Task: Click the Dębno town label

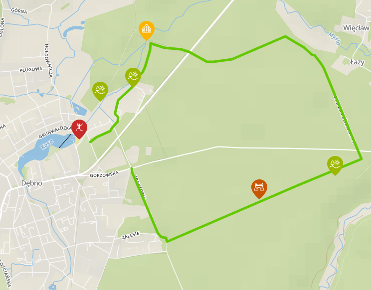Action: [32, 183]
